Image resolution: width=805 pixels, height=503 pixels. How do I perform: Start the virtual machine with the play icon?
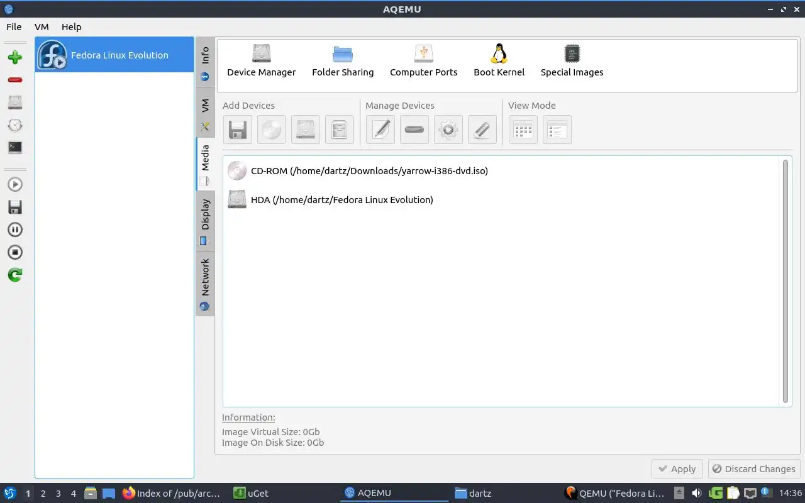[15, 184]
